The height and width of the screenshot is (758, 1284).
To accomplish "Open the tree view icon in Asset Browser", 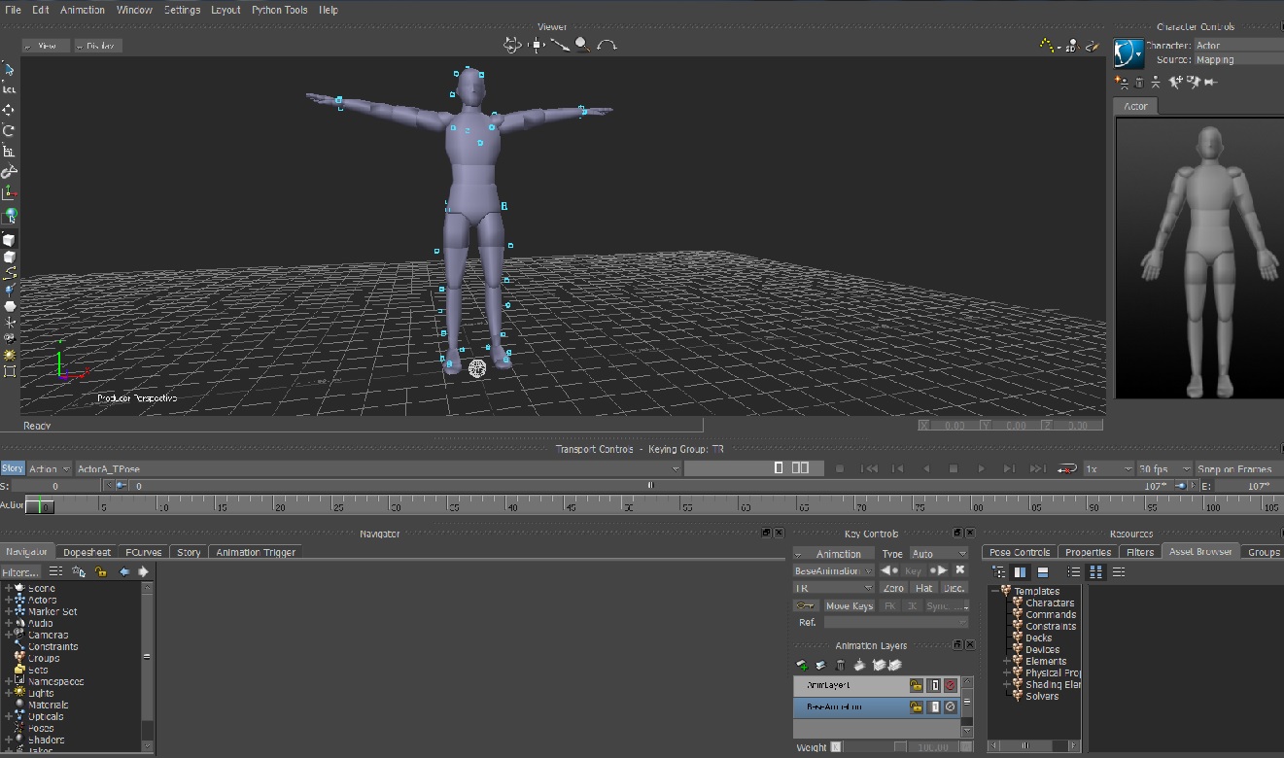I will (x=999, y=571).
